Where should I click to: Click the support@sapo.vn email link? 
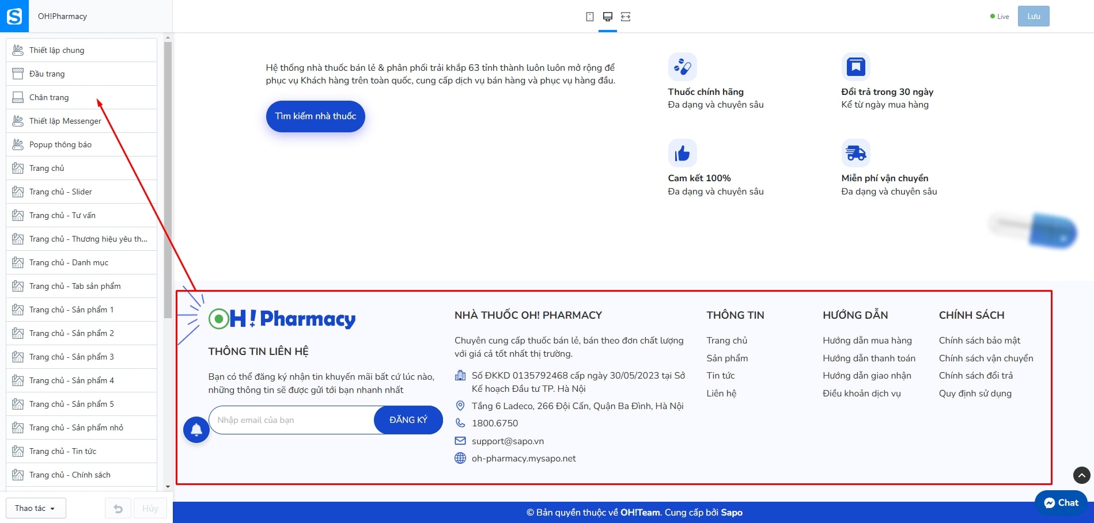pos(508,441)
